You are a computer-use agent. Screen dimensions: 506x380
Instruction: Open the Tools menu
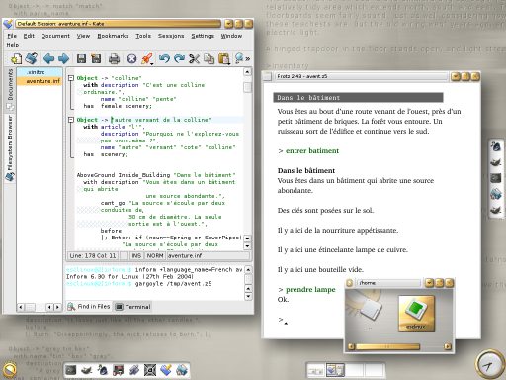point(143,36)
